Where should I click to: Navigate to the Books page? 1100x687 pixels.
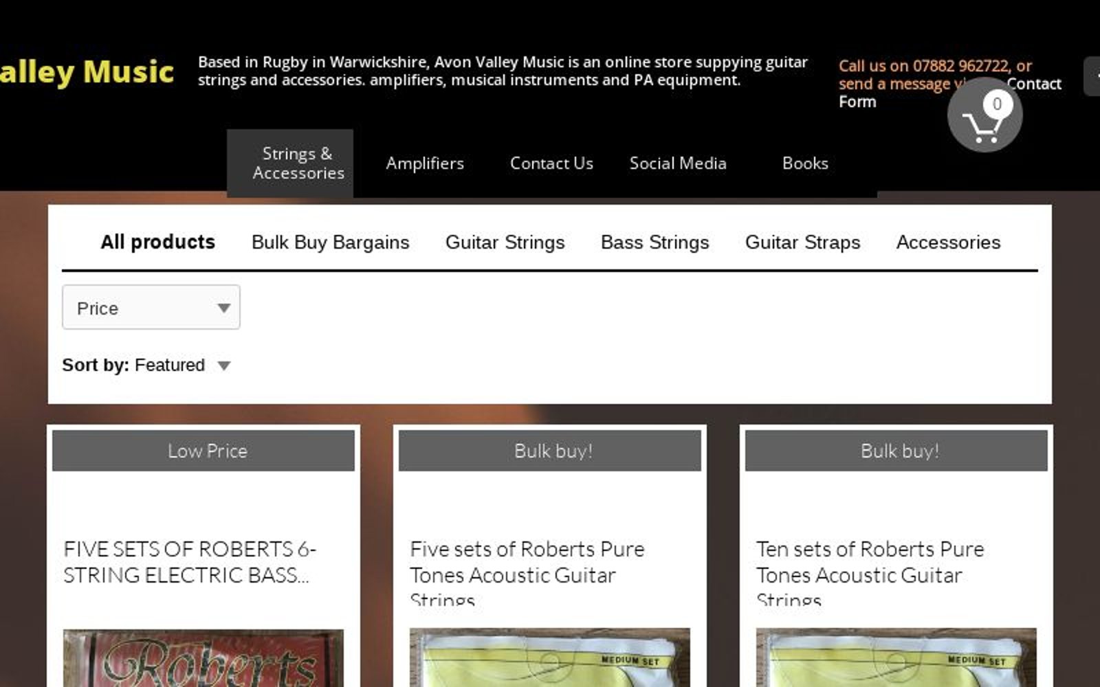805,163
